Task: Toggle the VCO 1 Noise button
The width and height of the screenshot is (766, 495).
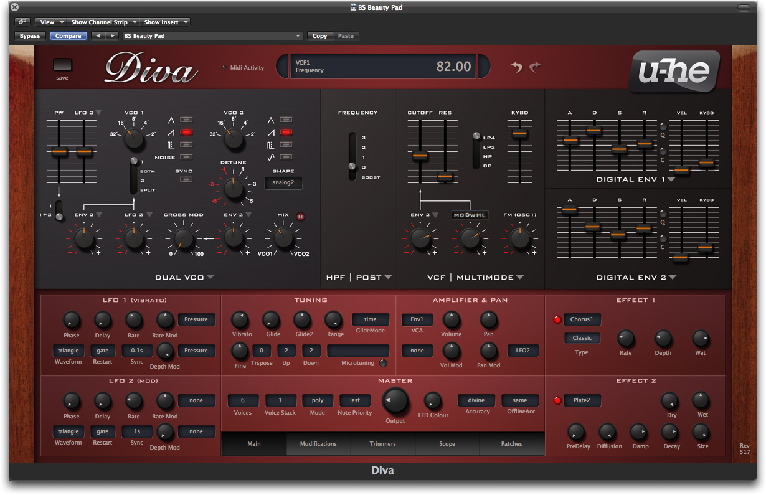Action: pyautogui.click(x=186, y=158)
